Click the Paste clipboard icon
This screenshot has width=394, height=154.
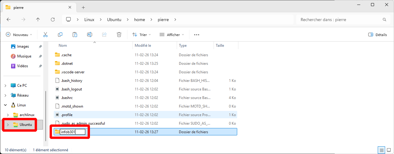tap(75, 35)
